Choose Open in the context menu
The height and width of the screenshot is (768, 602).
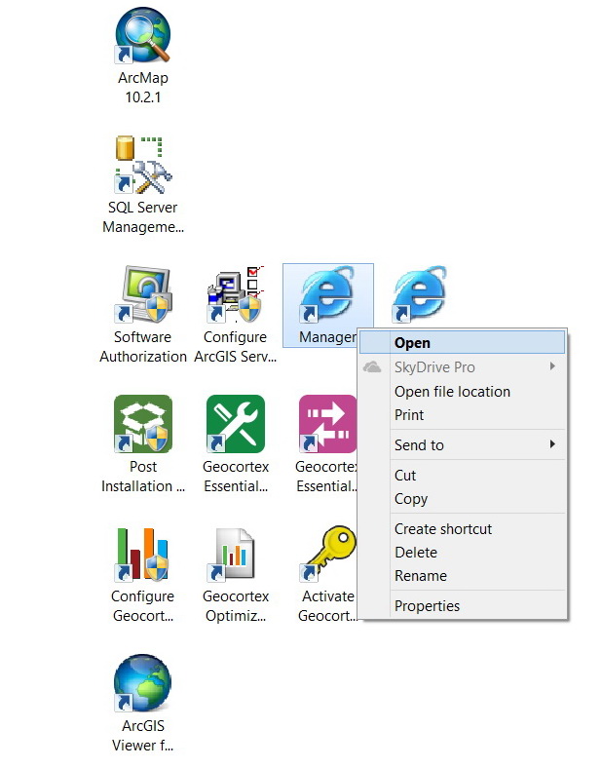462,343
